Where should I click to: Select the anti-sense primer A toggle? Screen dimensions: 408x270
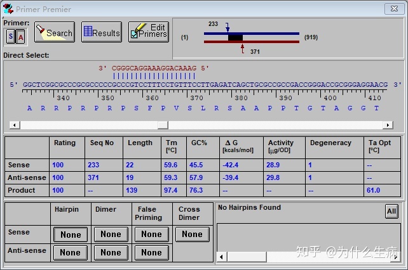click(x=20, y=37)
